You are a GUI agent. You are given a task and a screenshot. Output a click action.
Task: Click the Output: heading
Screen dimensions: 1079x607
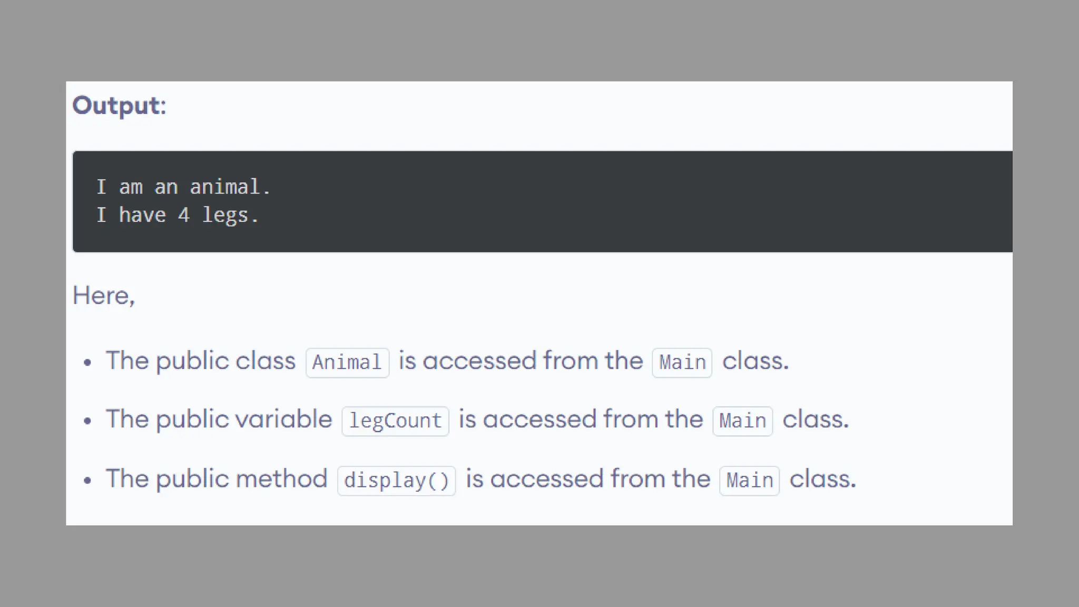click(x=119, y=105)
